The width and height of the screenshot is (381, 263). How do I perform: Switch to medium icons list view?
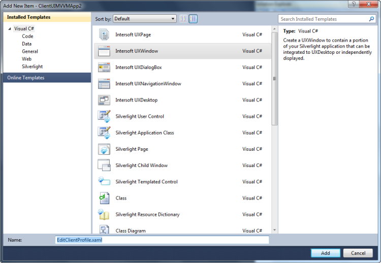193,19
